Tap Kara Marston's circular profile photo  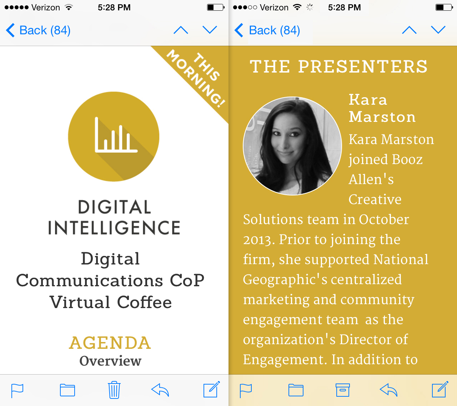[292, 146]
